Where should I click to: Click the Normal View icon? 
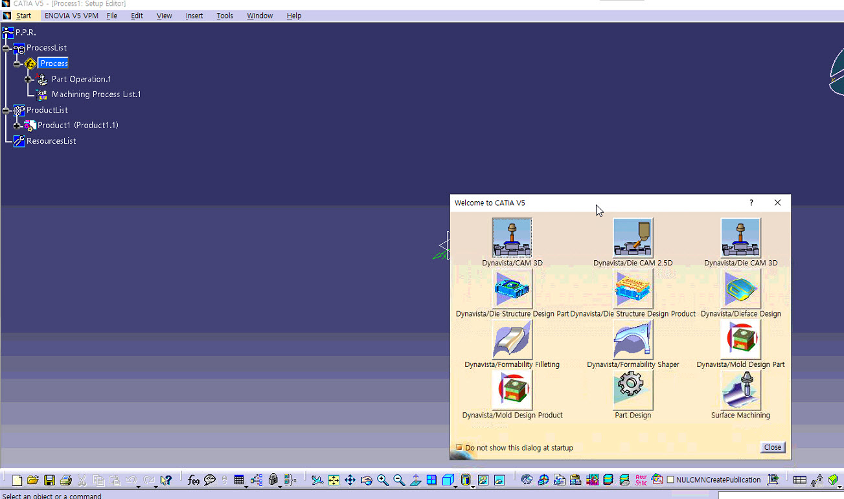[x=415, y=480]
